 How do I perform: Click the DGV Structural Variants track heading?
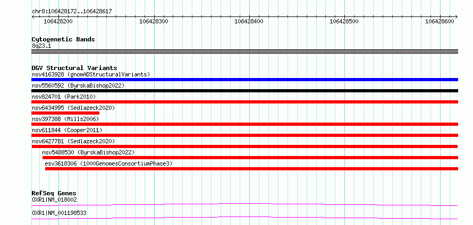point(74,68)
